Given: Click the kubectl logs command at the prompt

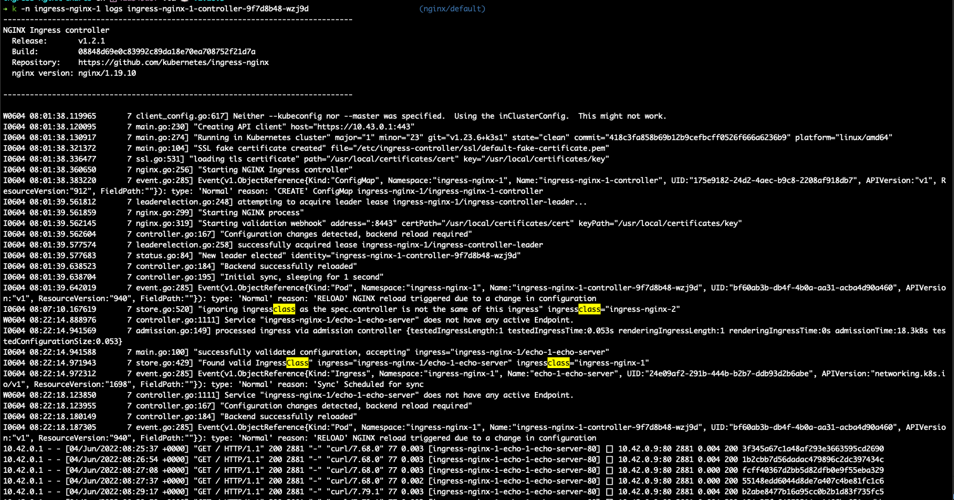Looking at the screenshot, I should click(x=161, y=9).
